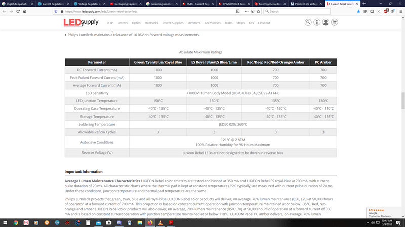
Task: Show hidden system tray icons
Action: click(368, 223)
